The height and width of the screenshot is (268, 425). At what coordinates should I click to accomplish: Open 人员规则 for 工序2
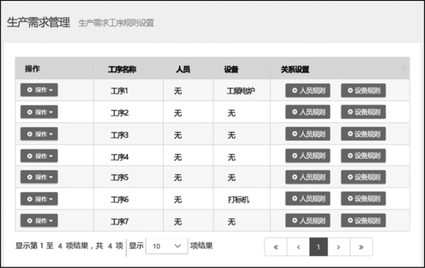click(x=308, y=112)
